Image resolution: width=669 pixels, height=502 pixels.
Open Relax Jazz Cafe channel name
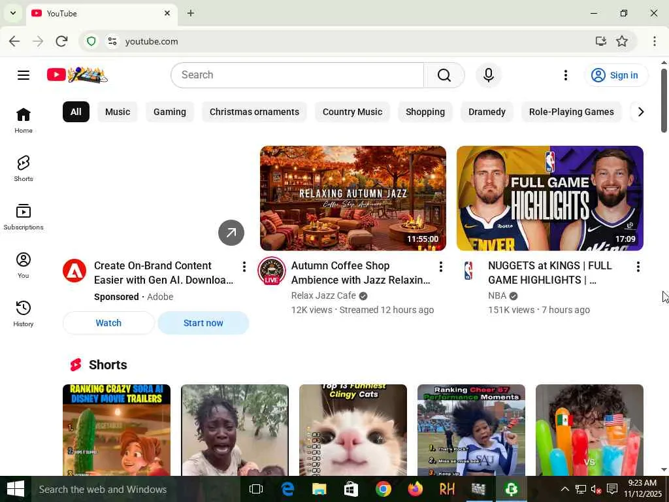point(323,295)
